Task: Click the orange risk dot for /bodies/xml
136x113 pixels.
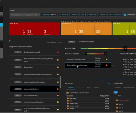Action: tap(58, 67)
